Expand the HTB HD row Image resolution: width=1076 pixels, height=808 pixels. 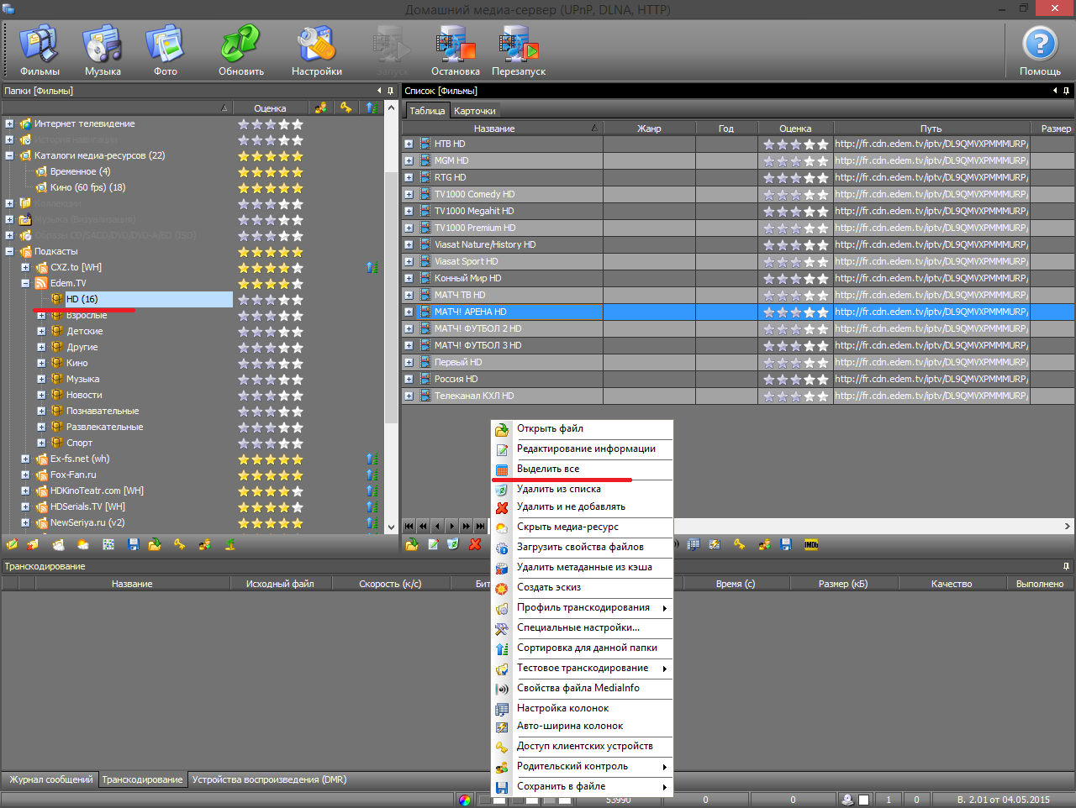click(x=409, y=144)
